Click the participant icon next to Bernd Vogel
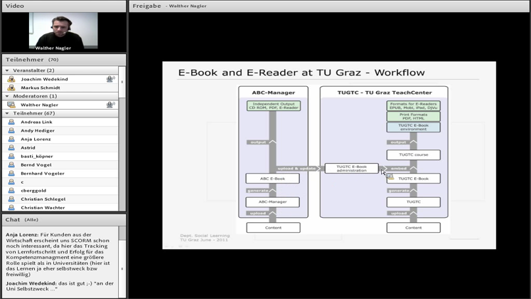 tap(11, 164)
